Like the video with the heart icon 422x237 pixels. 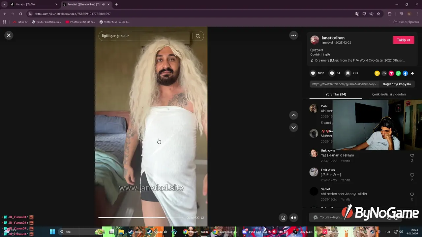(313, 73)
